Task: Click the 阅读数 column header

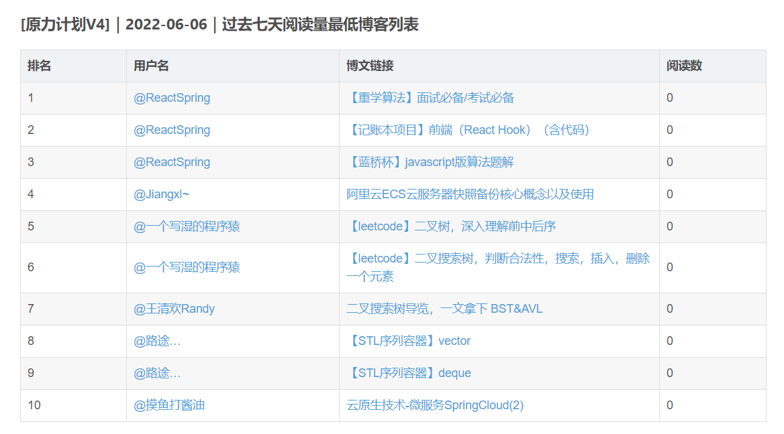Action: (x=684, y=66)
